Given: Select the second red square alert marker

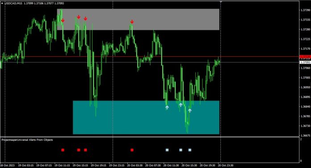Looking at the screenshot, I should pyautogui.click(x=79, y=150).
